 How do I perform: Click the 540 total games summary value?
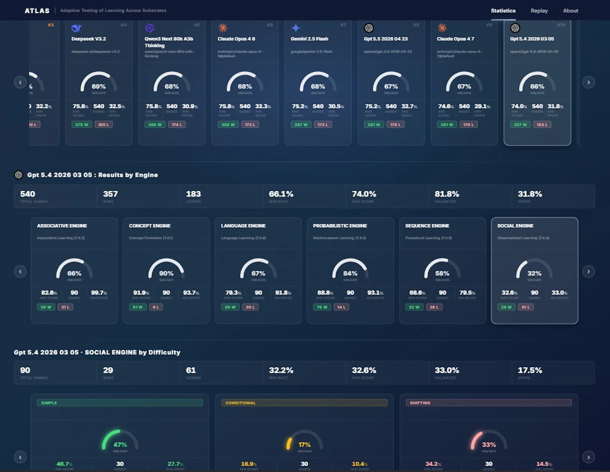(x=27, y=194)
